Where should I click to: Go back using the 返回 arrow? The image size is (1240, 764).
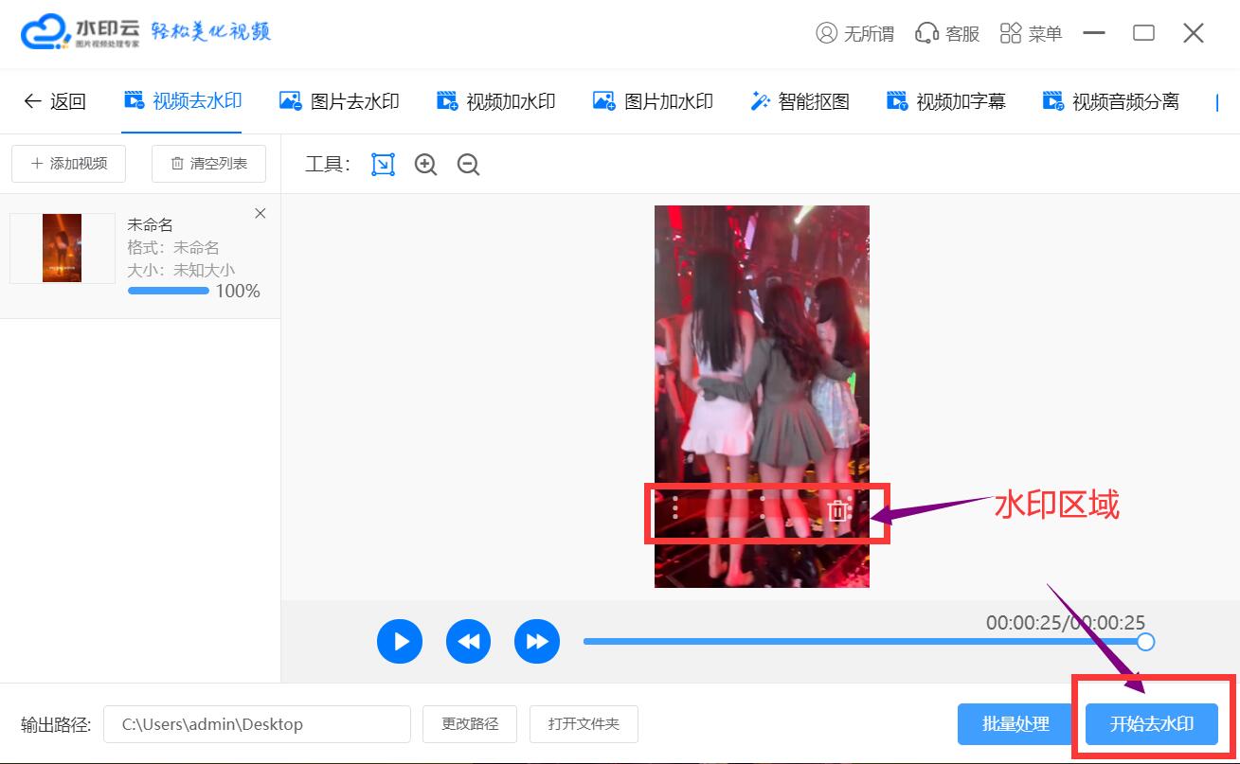click(x=55, y=101)
